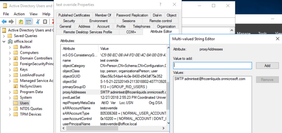
Task: Click the Up One Level folder icon
Action: (21, 22)
